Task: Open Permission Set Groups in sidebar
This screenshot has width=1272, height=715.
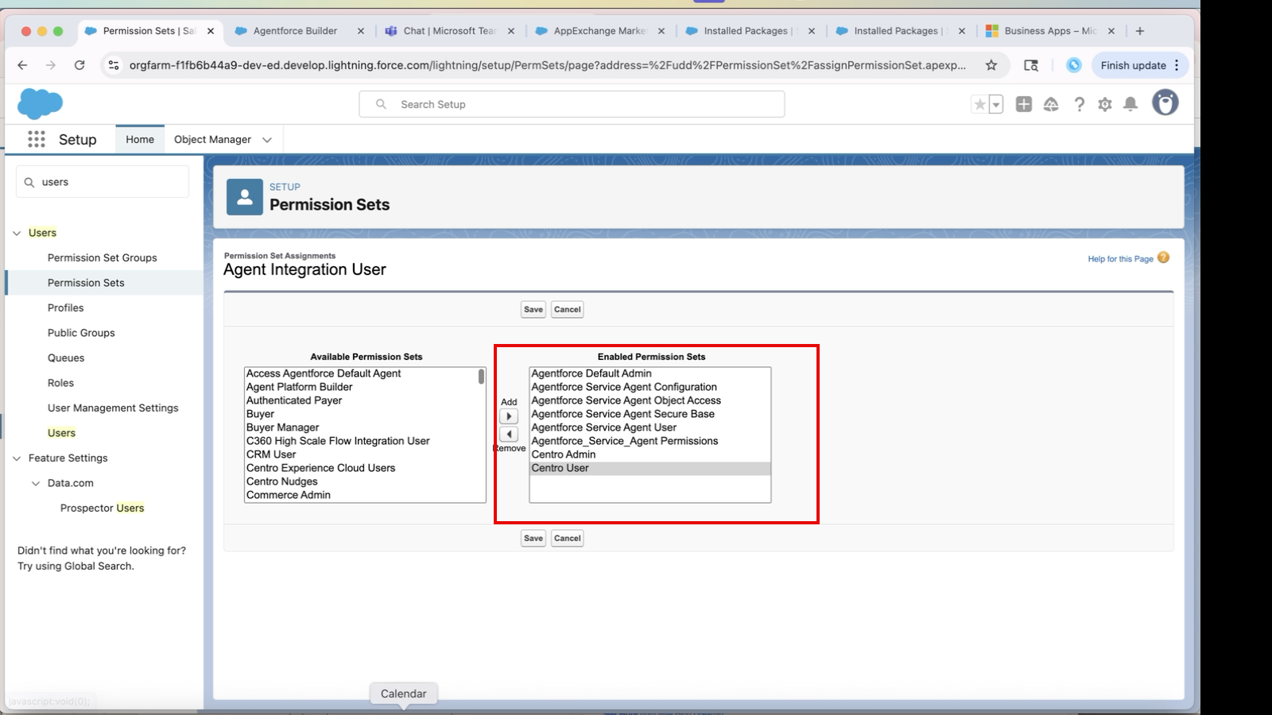Action: (103, 257)
